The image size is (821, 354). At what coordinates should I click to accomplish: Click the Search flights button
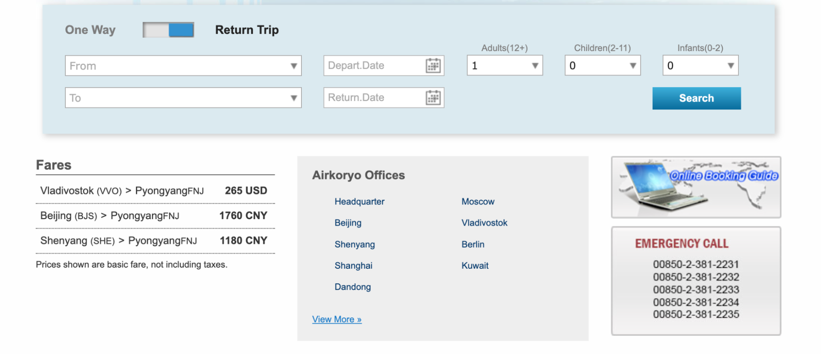(x=697, y=98)
